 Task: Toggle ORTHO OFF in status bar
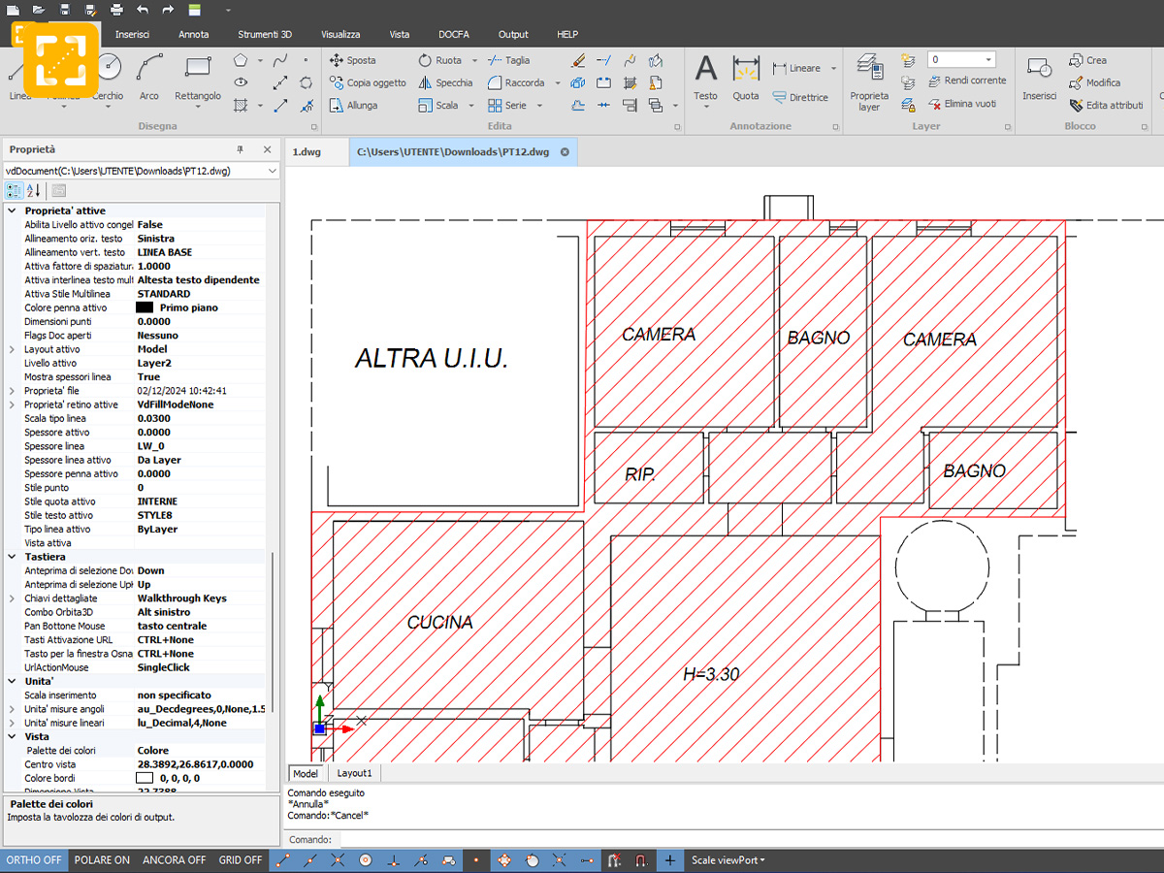[x=34, y=860]
